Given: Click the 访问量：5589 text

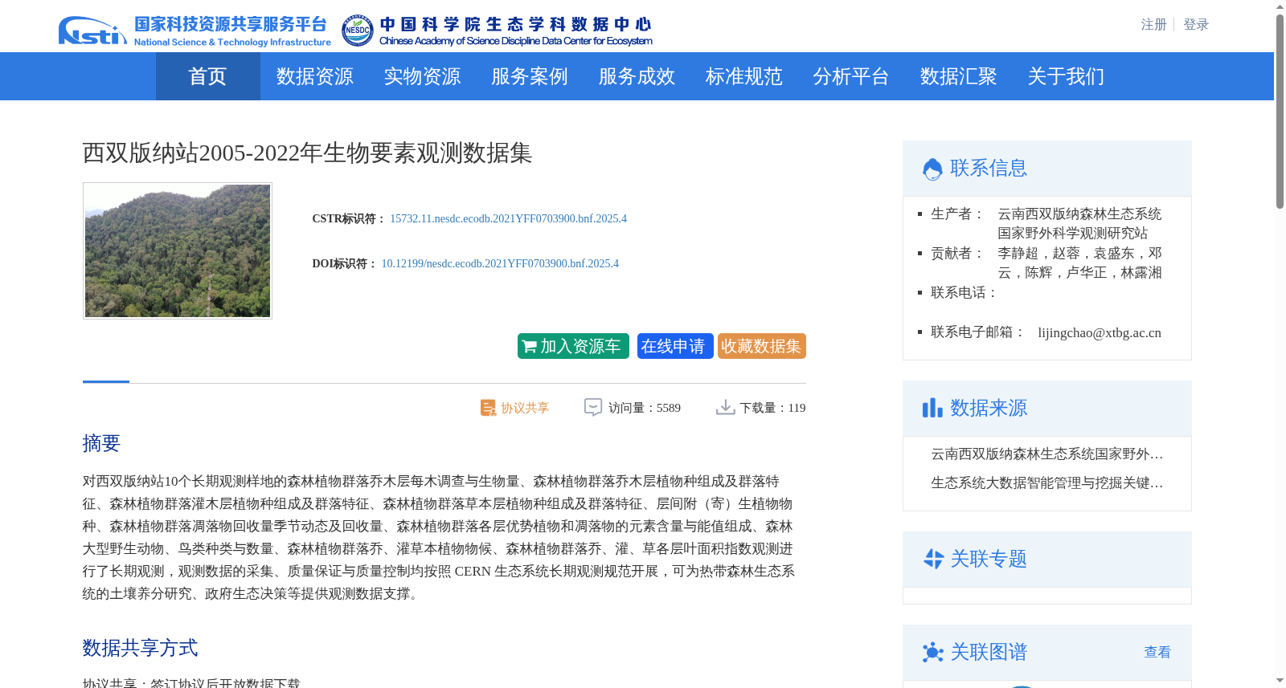Looking at the screenshot, I should click(645, 408).
